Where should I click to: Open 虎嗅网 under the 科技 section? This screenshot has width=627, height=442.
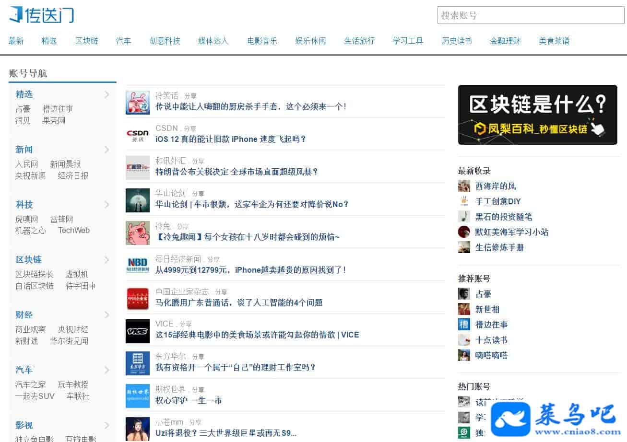(x=26, y=219)
